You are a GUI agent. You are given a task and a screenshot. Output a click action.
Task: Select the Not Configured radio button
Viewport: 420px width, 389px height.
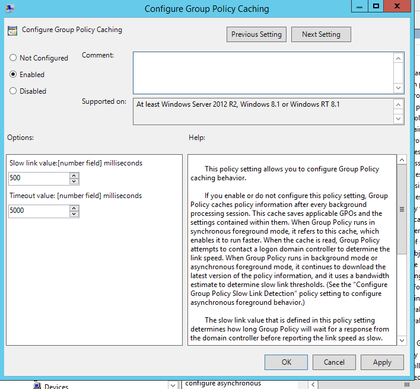[x=13, y=58]
